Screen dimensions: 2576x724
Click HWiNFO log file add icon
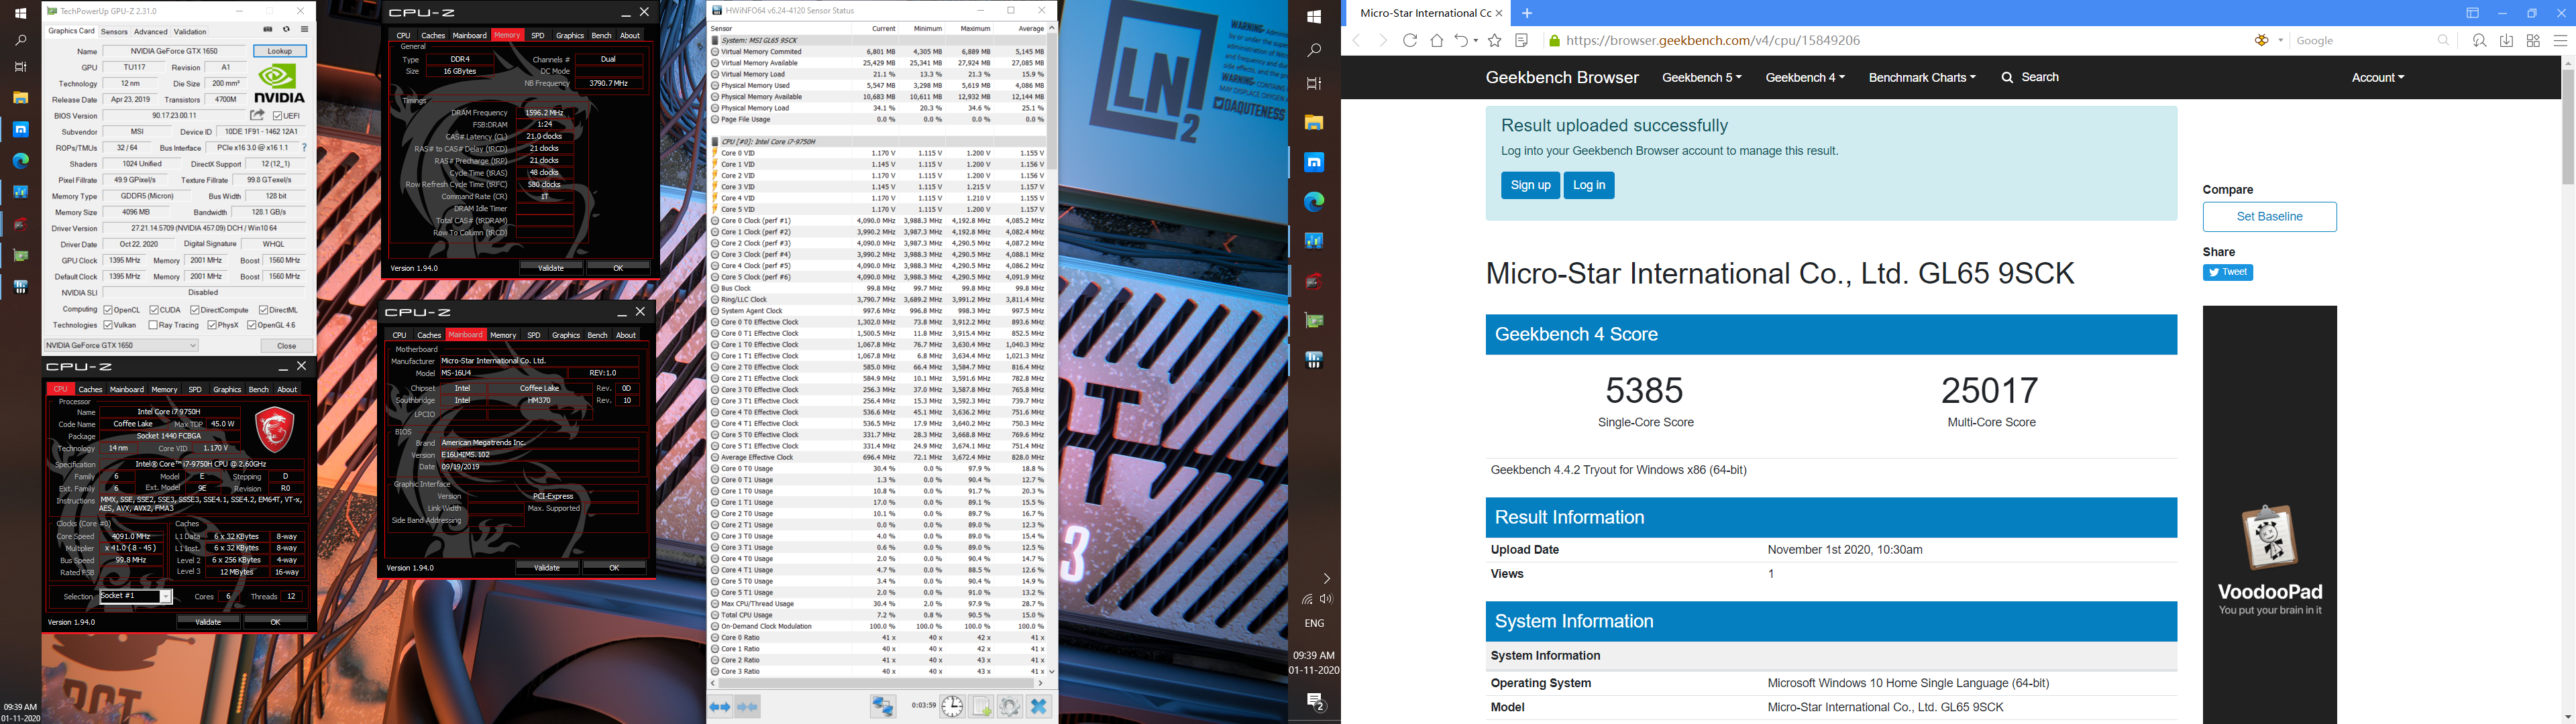point(982,707)
